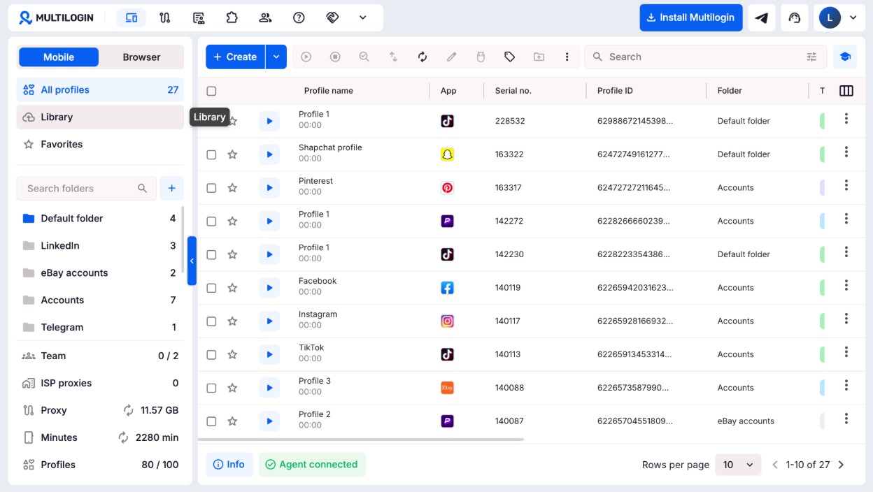Open the user account L dropdown
Viewport: 873px width, 494px height.
point(839,17)
